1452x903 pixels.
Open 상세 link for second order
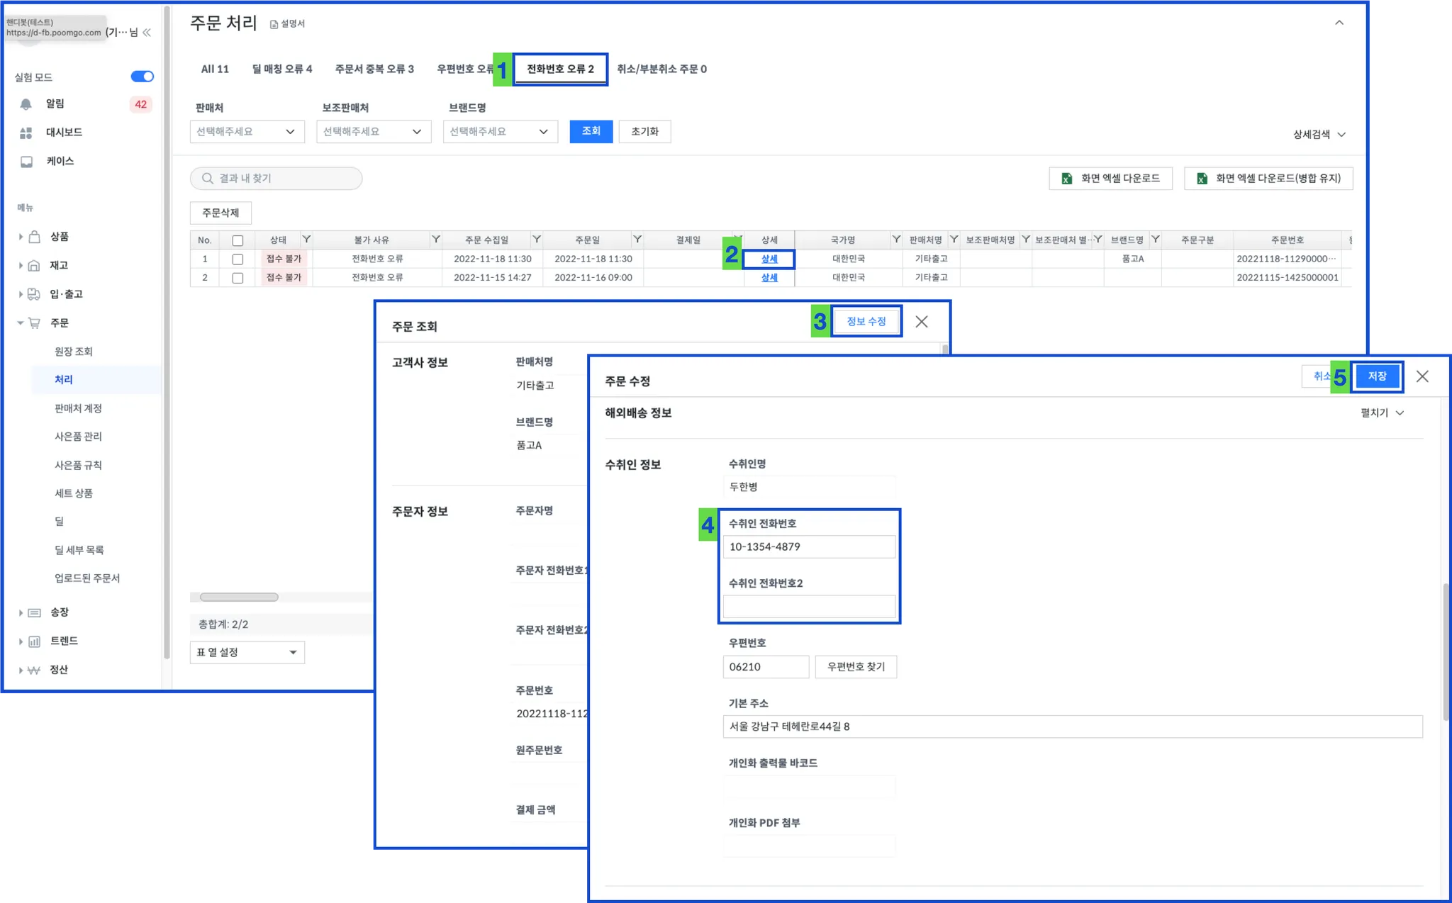[x=769, y=278]
